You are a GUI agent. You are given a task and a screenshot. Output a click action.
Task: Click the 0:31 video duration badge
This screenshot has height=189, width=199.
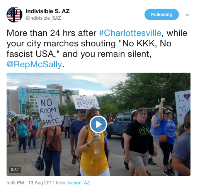coord(15,170)
